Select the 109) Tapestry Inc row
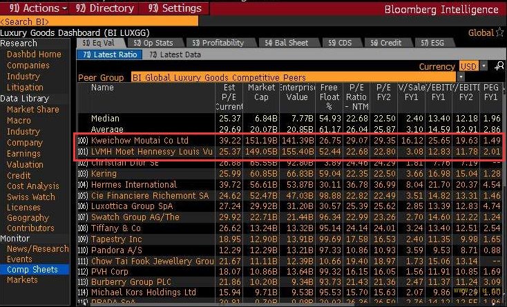 289,239
